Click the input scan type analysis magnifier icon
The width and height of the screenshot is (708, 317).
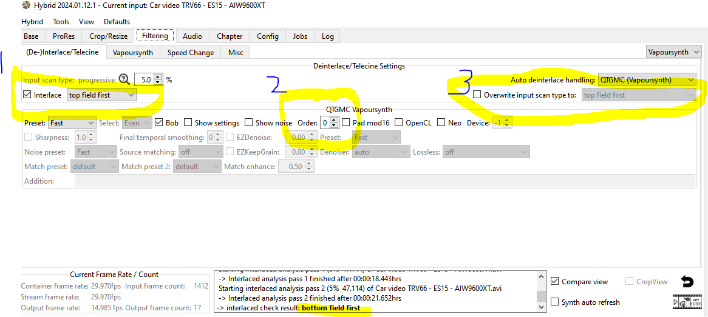coord(124,79)
